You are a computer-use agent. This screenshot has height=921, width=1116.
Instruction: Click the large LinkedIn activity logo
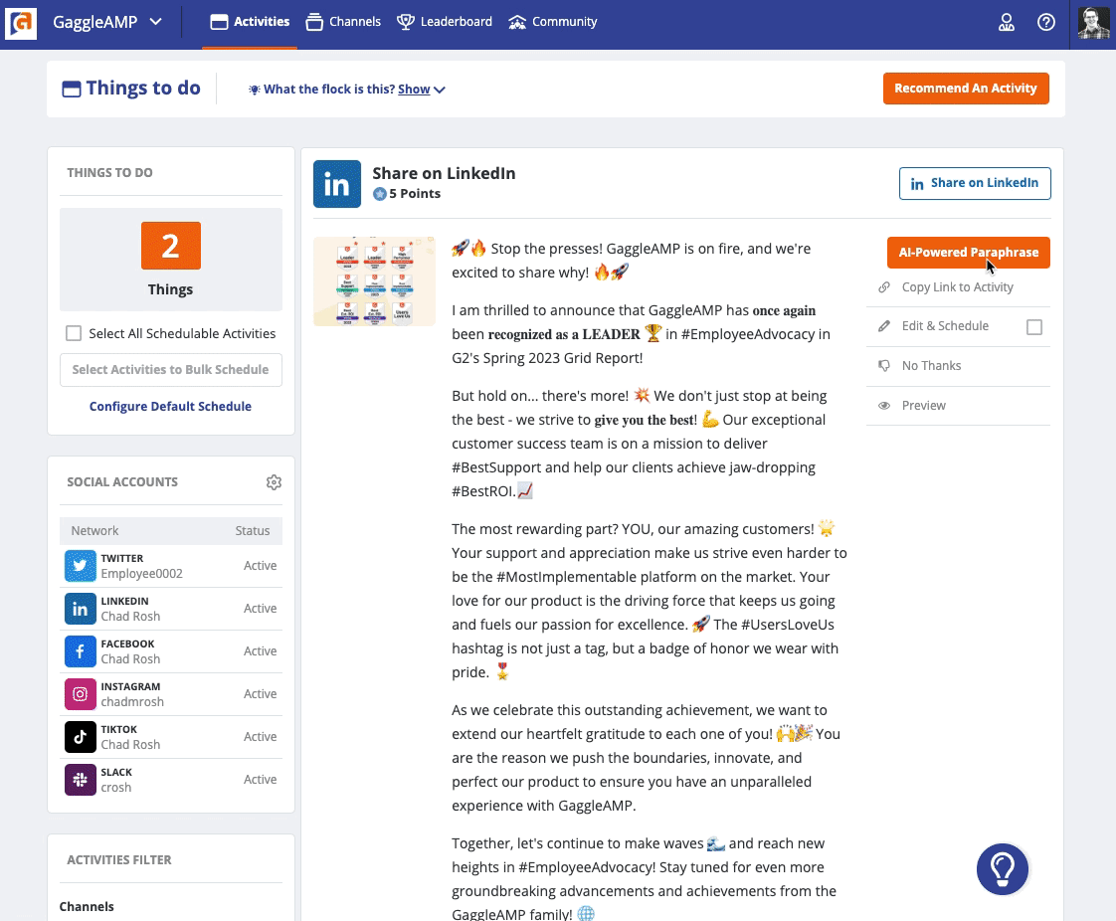(336, 184)
